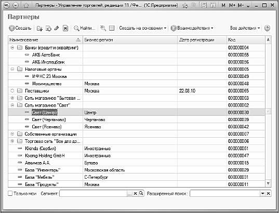Click folder icon of Собственные организации

click(x=20, y=134)
